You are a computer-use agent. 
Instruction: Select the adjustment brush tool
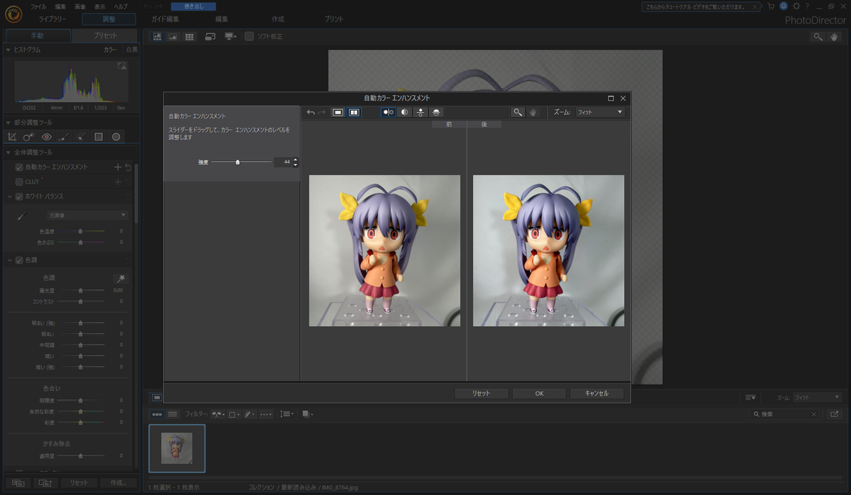(64, 136)
